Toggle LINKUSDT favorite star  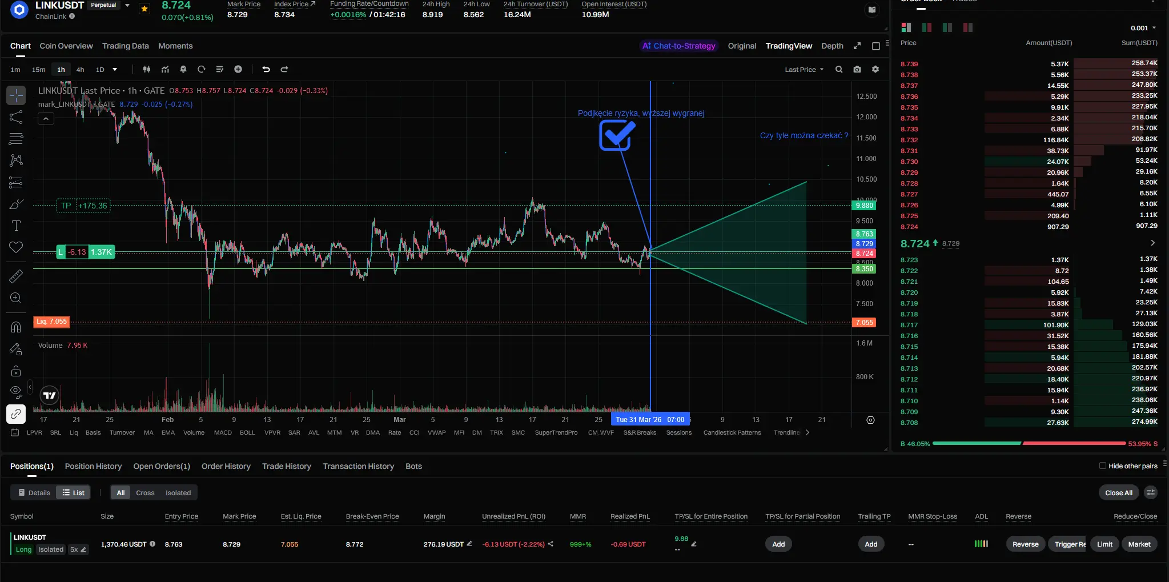(x=144, y=9)
